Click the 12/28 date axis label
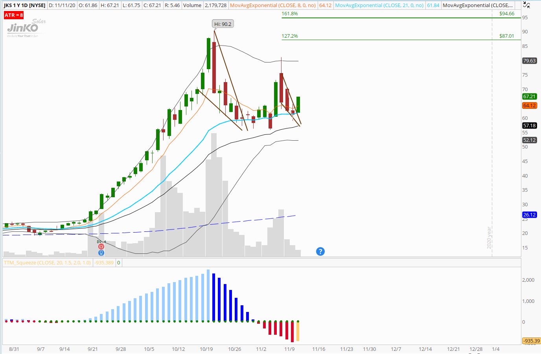This screenshot has width=541, height=354. [476, 349]
